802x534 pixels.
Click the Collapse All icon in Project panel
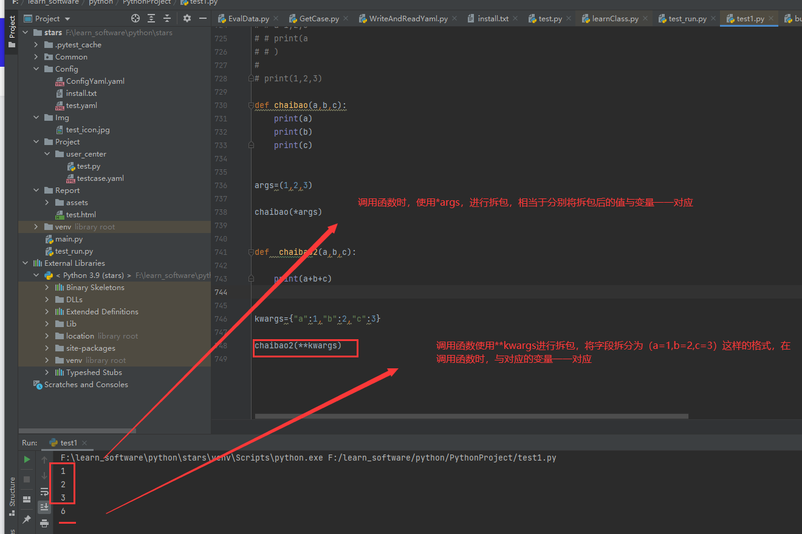pyautogui.click(x=167, y=18)
